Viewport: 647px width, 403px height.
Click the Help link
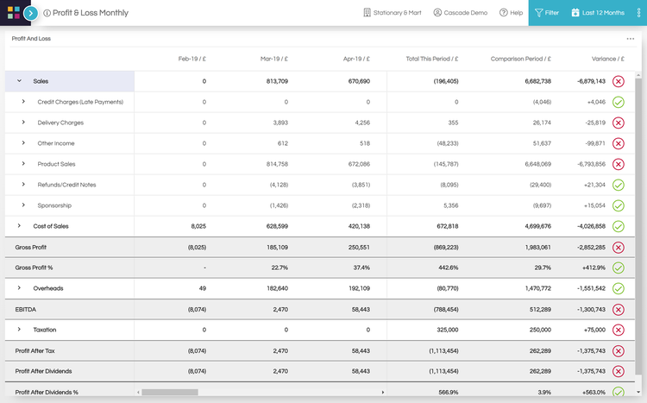coord(511,13)
